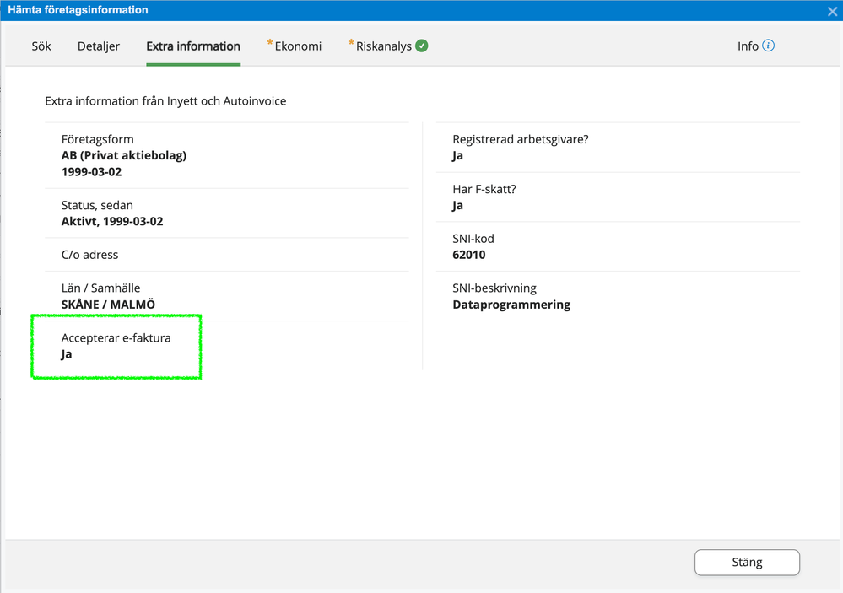Select the AB (Privat aktiebolag) text
The width and height of the screenshot is (843, 593).
tap(123, 155)
